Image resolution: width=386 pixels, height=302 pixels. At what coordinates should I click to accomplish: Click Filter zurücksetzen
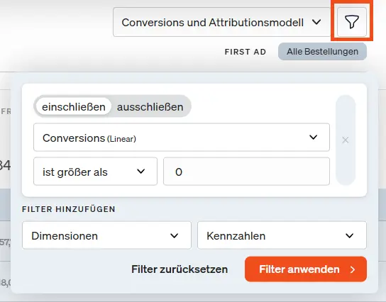click(x=180, y=269)
